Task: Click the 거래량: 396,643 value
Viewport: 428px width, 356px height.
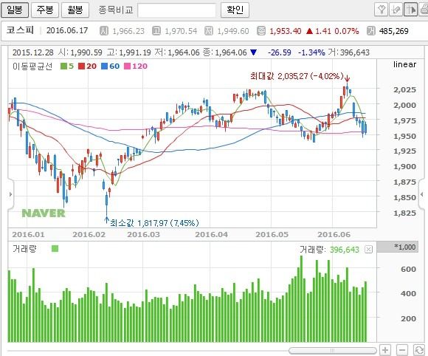Action: (329, 249)
